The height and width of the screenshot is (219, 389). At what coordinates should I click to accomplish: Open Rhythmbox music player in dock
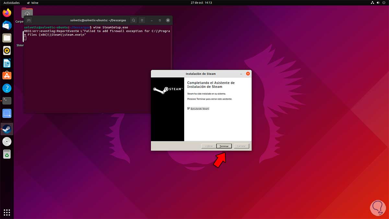tap(7, 50)
